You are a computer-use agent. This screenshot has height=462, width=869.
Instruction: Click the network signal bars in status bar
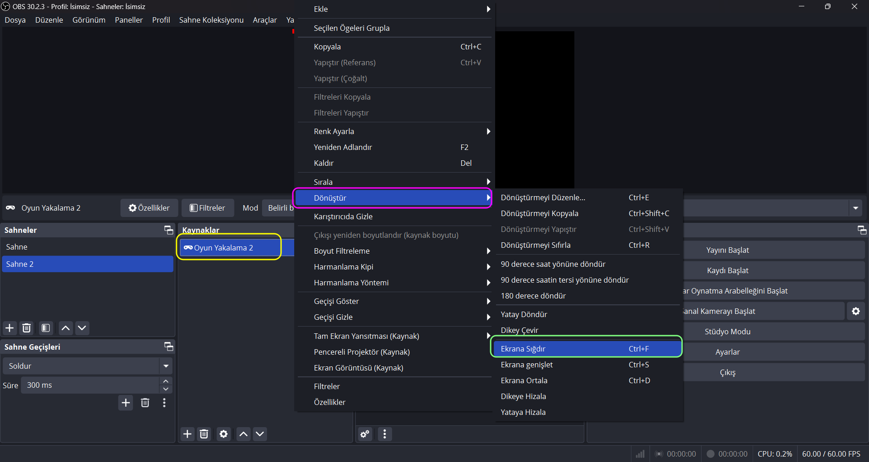pos(640,454)
